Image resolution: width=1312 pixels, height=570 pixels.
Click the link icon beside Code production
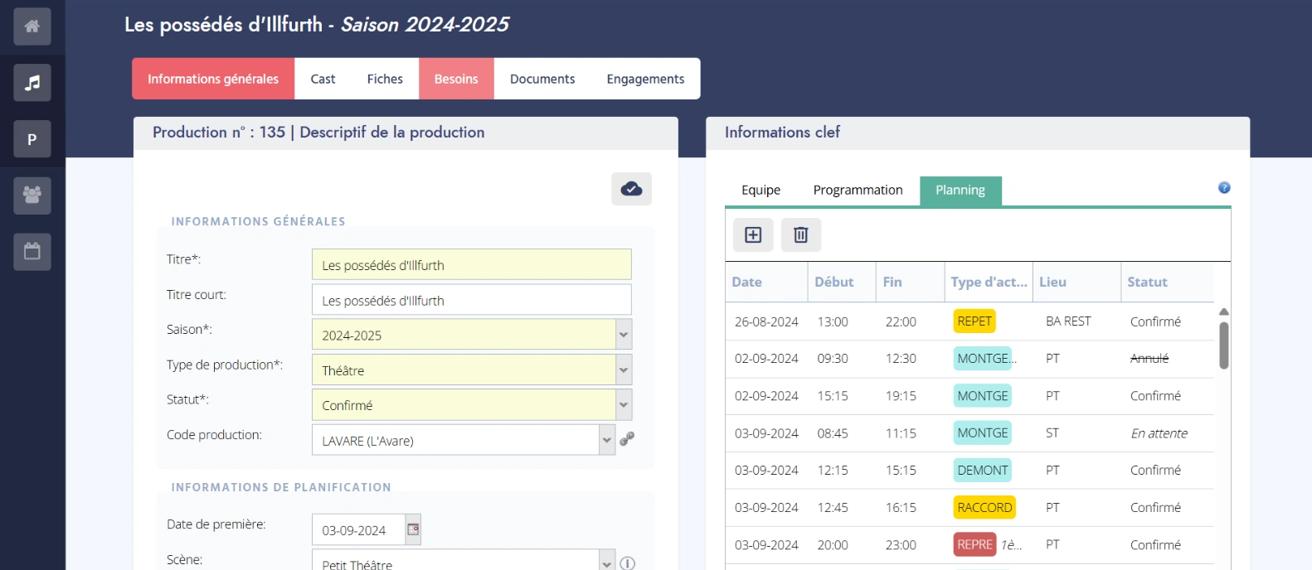click(x=627, y=439)
